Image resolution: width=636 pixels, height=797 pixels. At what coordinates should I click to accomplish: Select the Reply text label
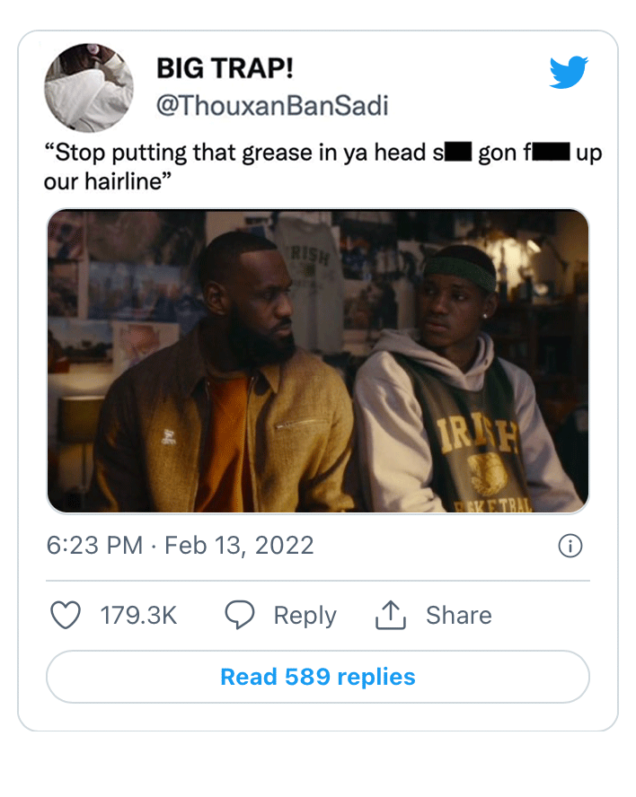(x=305, y=616)
